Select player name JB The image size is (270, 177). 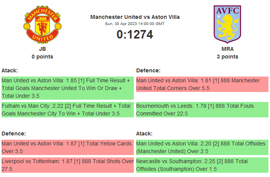click(x=42, y=49)
